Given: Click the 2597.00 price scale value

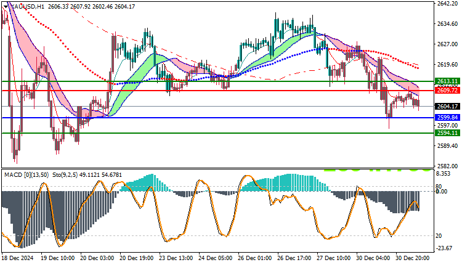Looking at the screenshot, I should pos(448,126).
